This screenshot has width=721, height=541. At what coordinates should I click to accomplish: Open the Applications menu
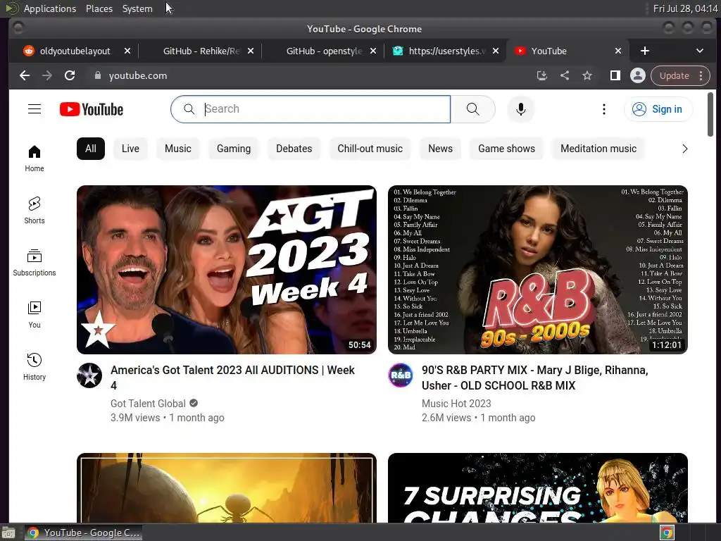(50, 8)
